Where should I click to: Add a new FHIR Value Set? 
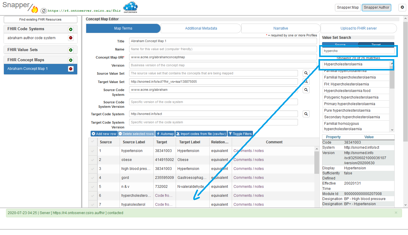click(71, 50)
